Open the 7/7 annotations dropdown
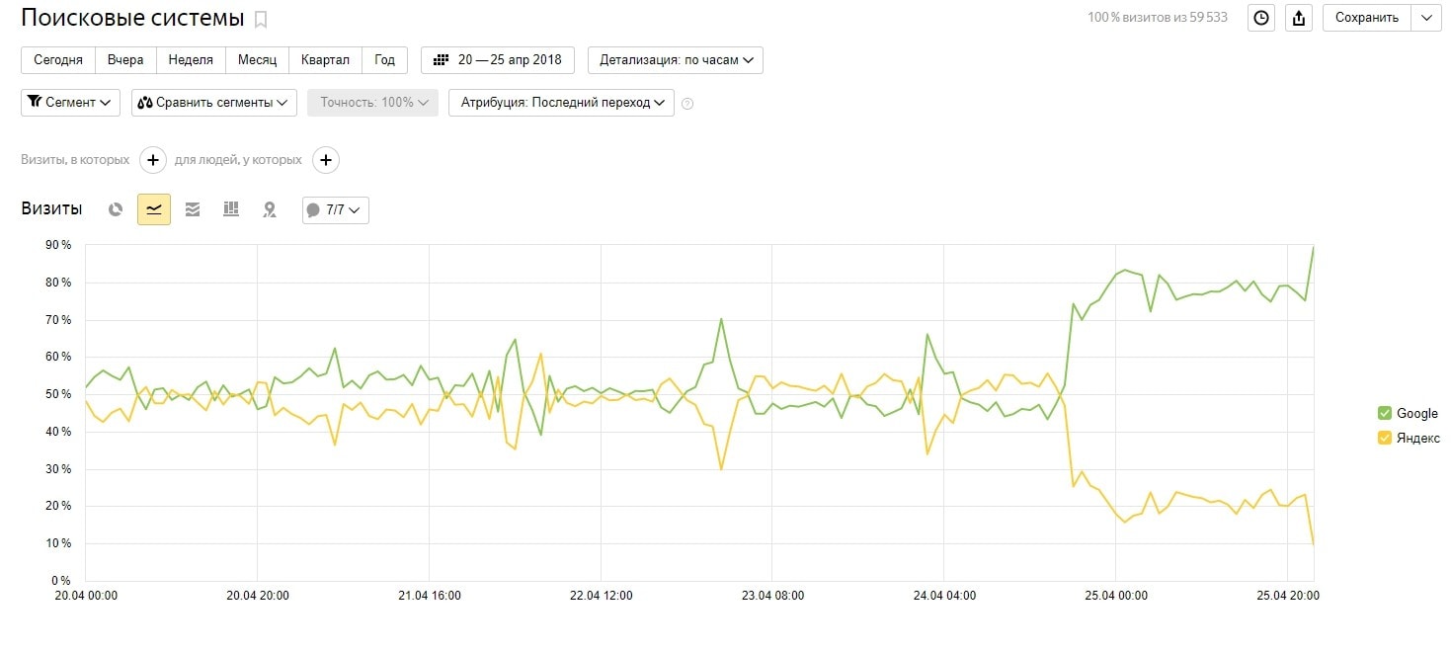This screenshot has width=1451, height=651. coord(336,209)
